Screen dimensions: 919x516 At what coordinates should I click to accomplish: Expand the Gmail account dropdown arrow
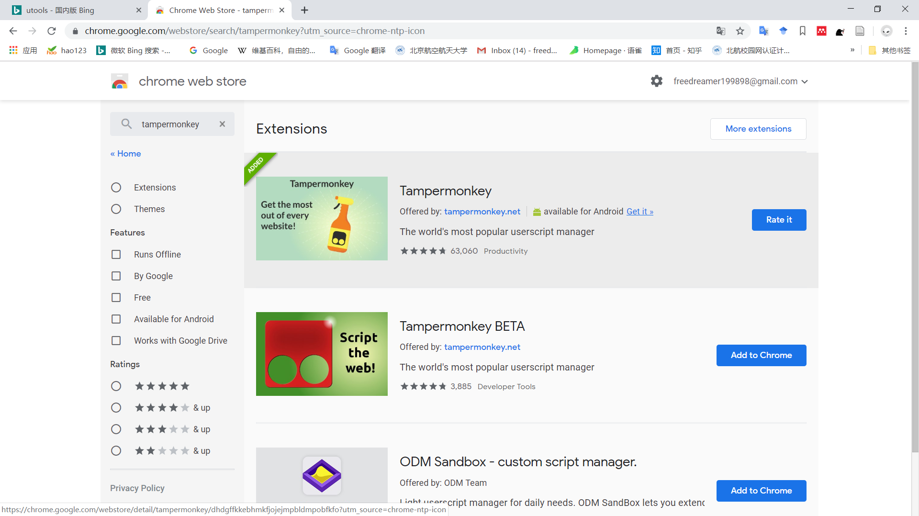pos(805,81)
